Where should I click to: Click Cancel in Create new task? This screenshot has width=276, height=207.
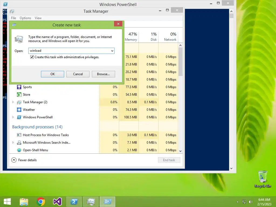point(78,74)
